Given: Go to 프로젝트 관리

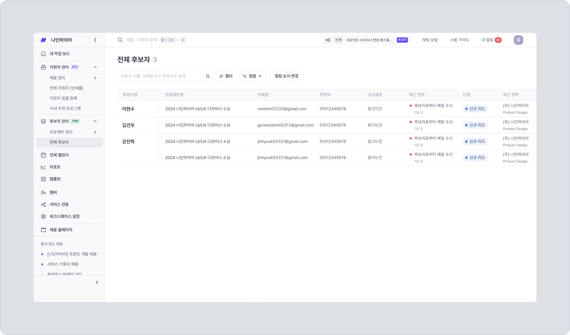Looking at the screenshot, I should click(x=61, y=132).
